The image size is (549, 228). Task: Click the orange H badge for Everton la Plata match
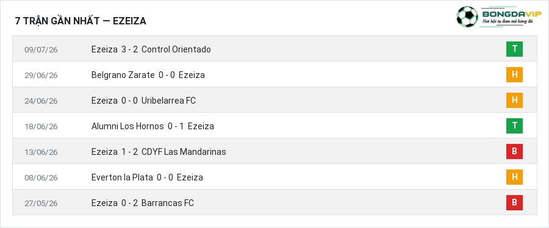coord(514,177)
